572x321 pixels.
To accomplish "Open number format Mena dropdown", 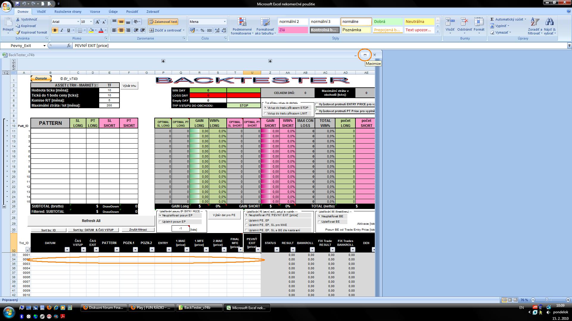I will [x=225, y=22].
